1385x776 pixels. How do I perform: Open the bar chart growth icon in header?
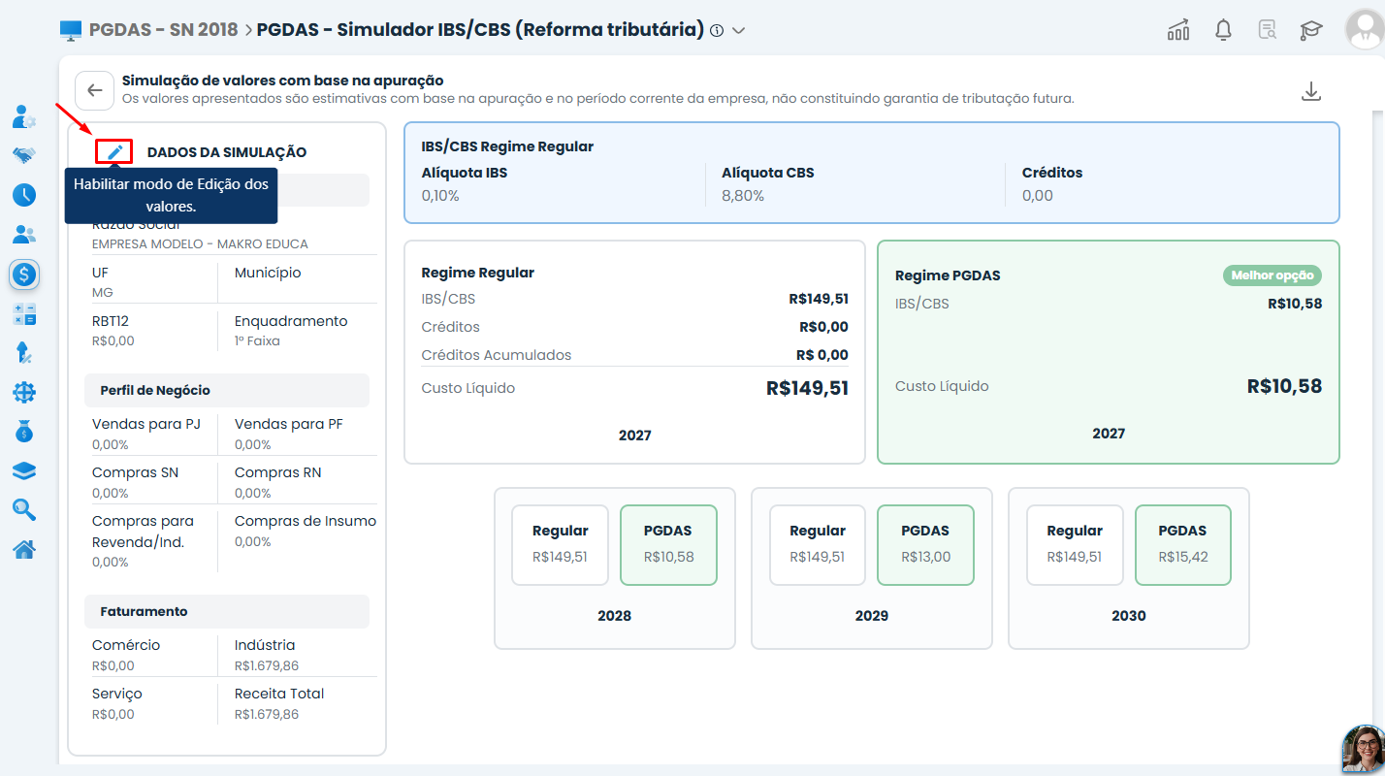pos(1178,30)
